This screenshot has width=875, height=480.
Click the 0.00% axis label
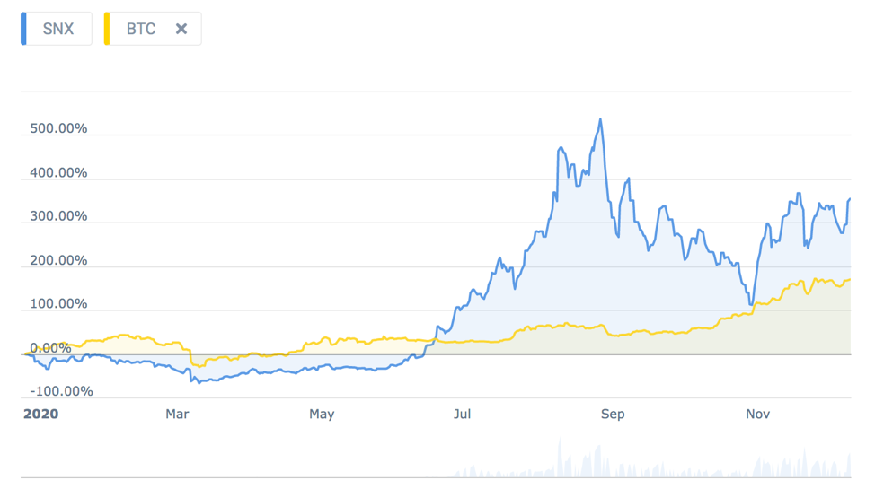click(50, 348)
